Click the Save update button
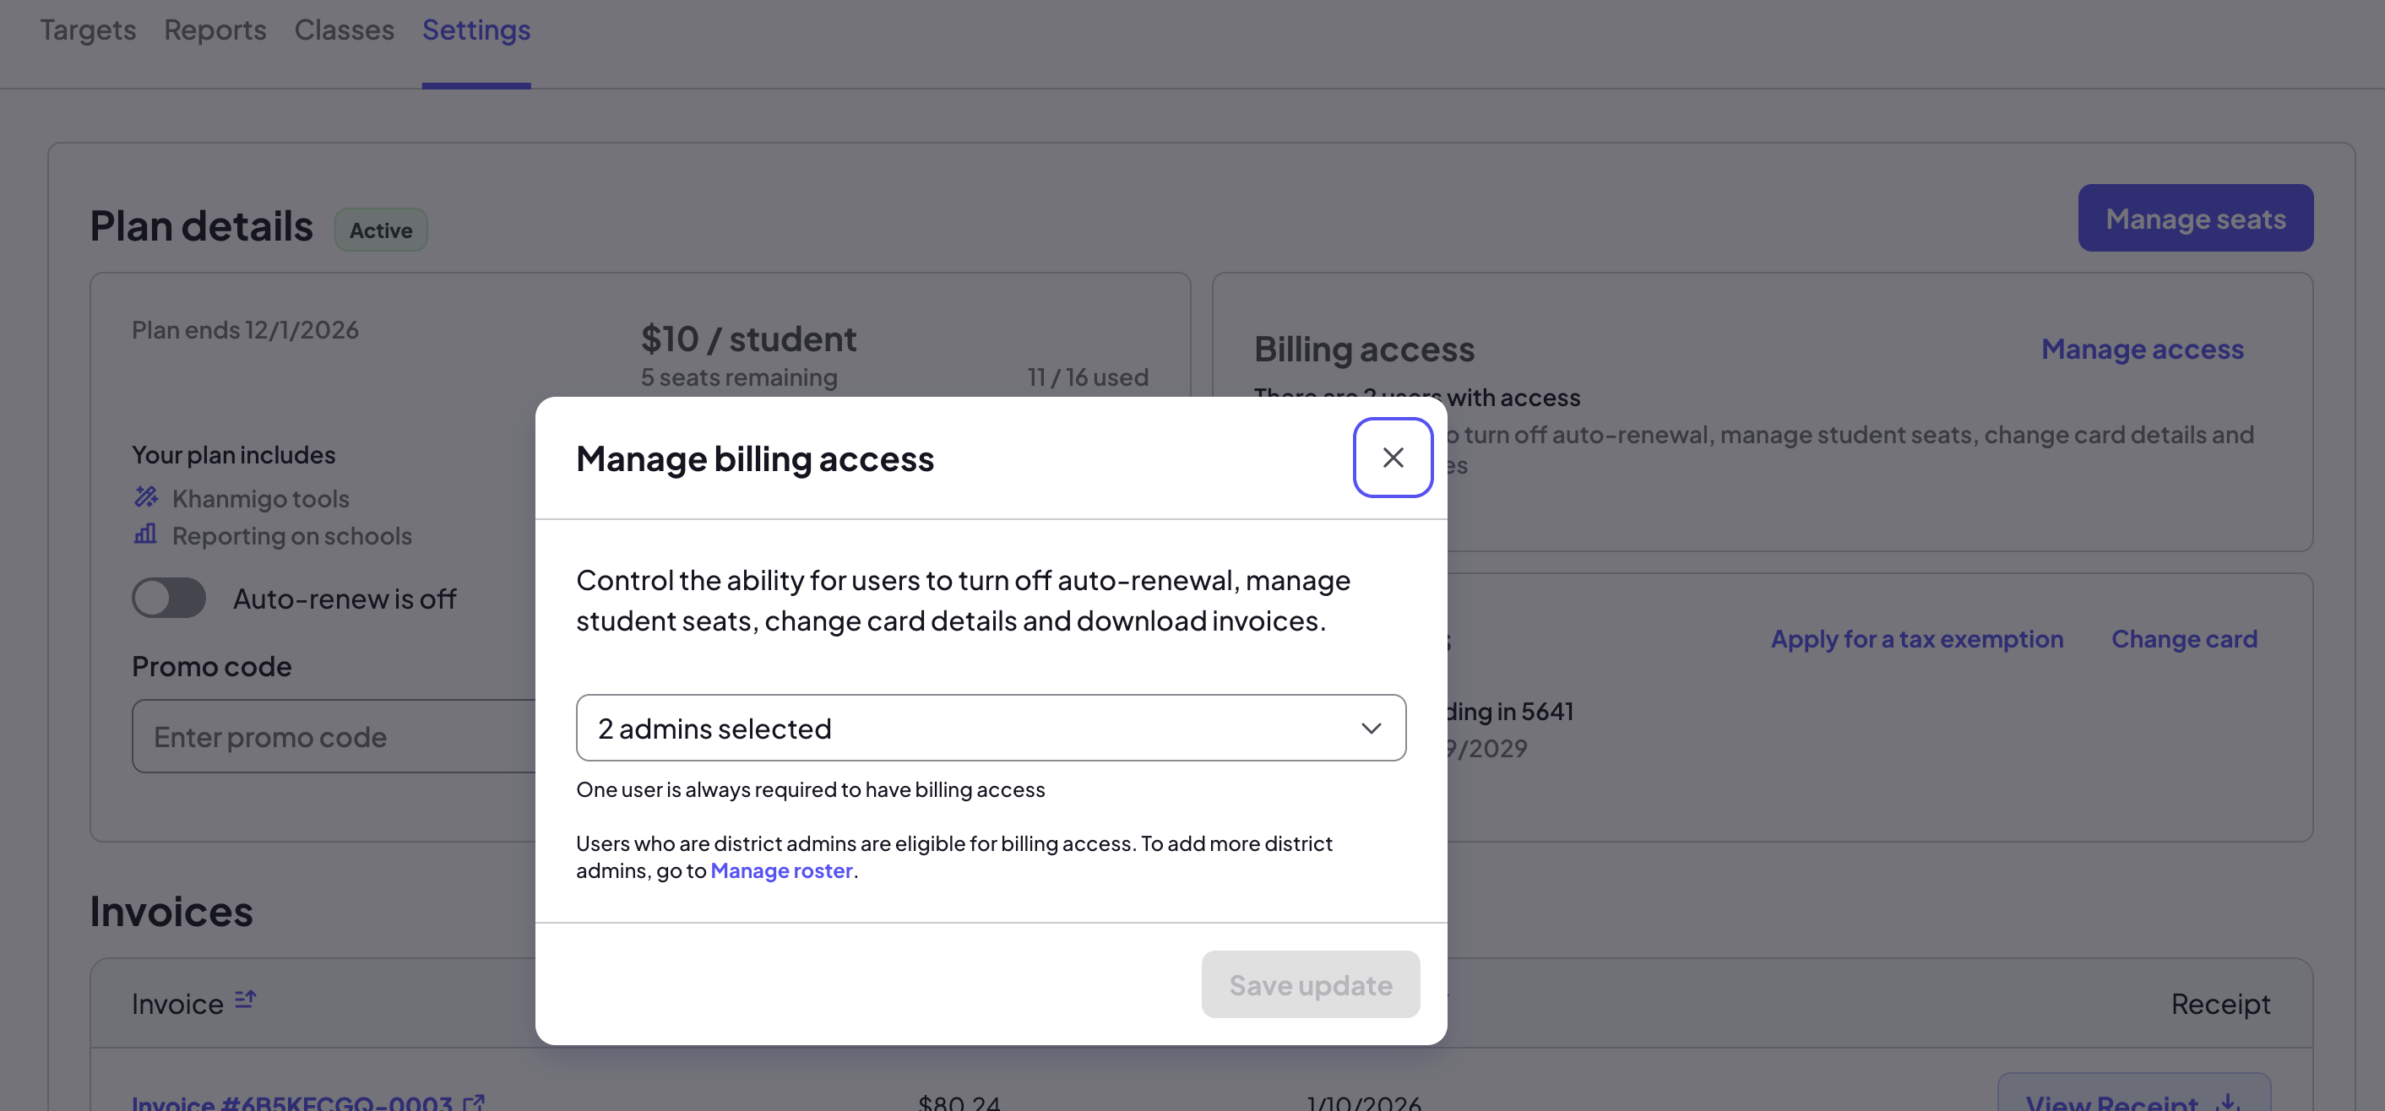The image size is (2385, 1111). (x=1310, y=984)
